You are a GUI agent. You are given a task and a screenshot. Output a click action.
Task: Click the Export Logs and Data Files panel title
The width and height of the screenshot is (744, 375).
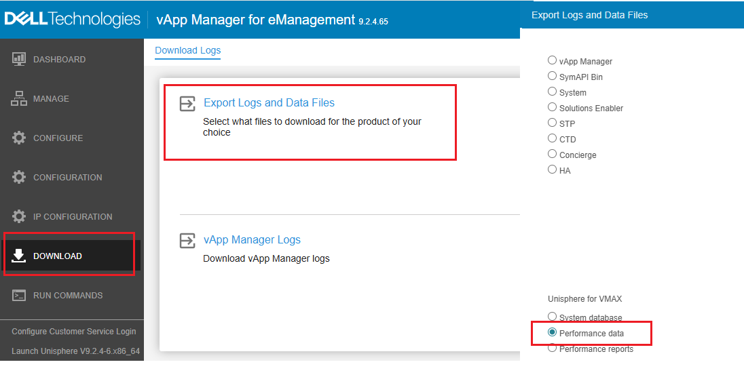point(589,15)
